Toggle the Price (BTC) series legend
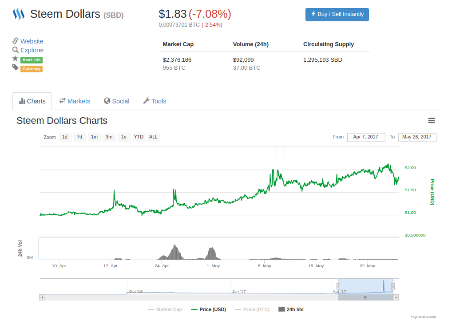The width and height of the screenshot is (452, 324). point(252,309)
